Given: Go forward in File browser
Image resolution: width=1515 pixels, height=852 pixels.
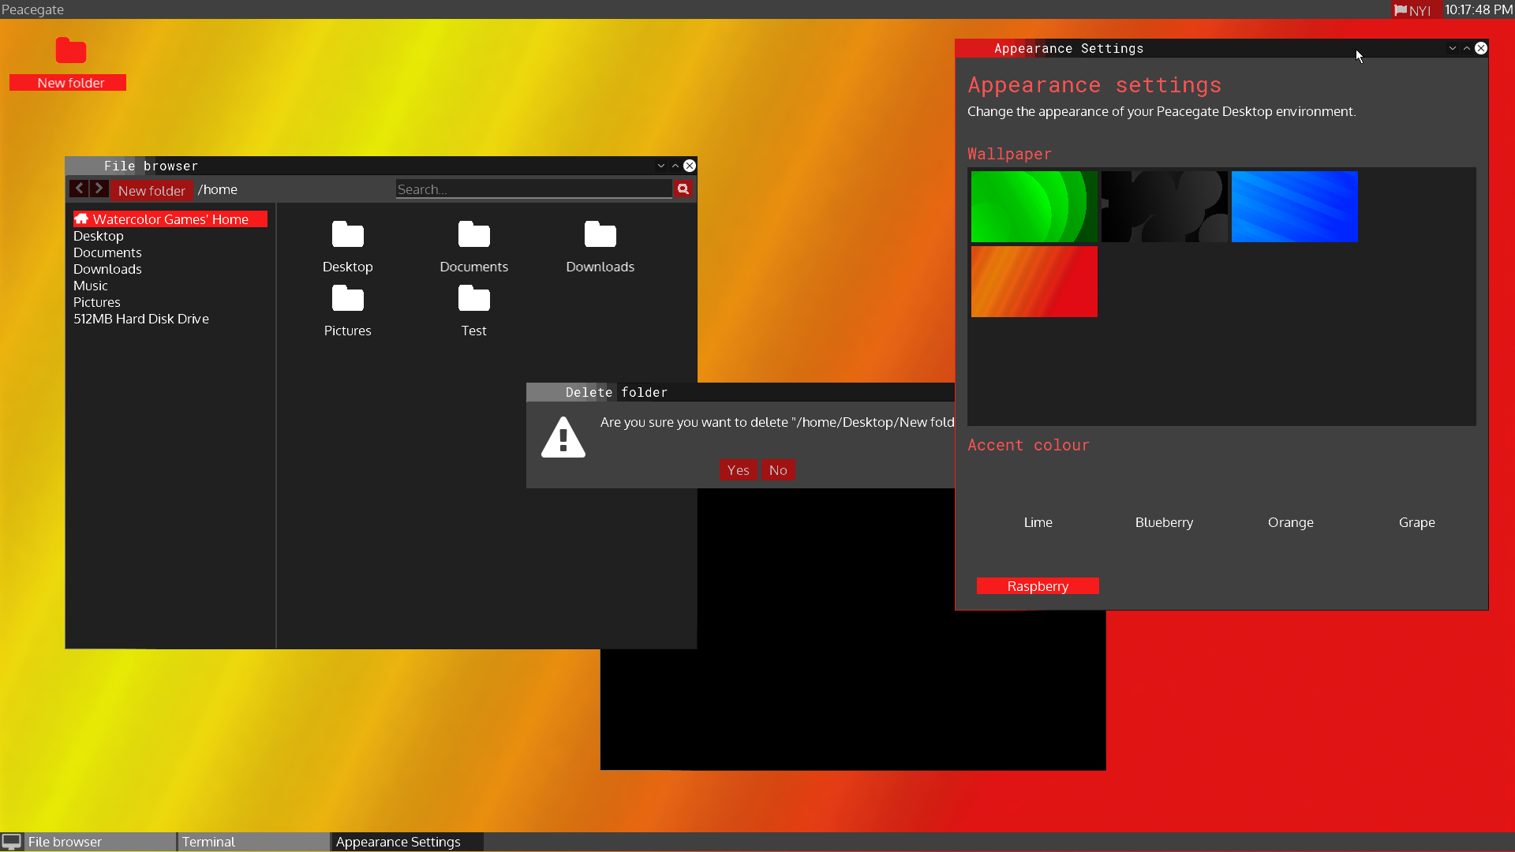Looking at the screenshot, I should [99, 189].
